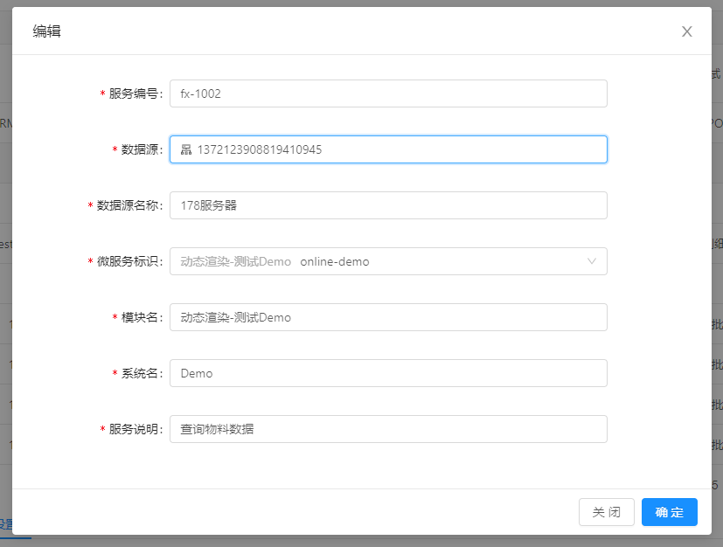
Task: Confirm with the 确定 button
Action: click(669, 512)
